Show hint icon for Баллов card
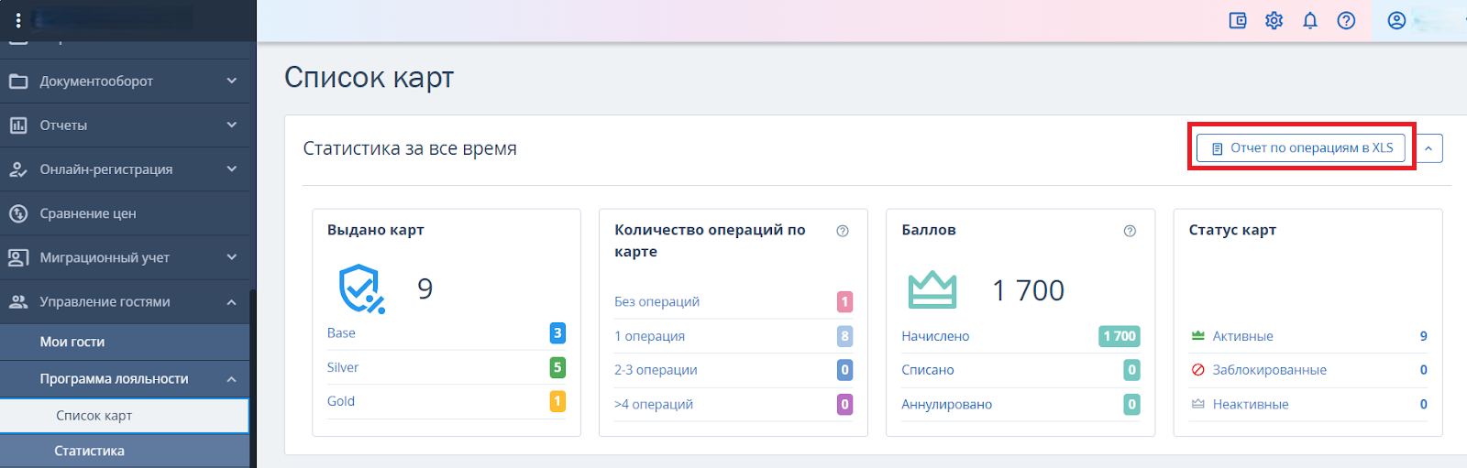The width and height of the screenshot is (1467, 468). 1130,231
